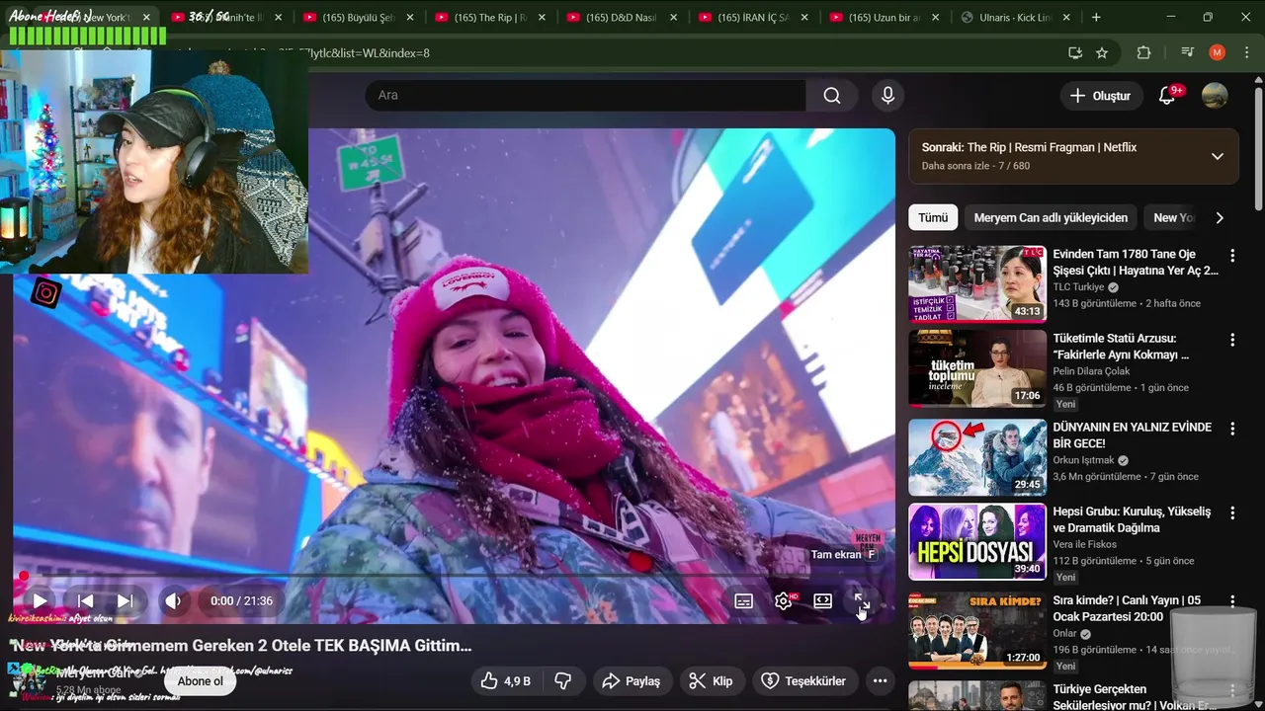The height and width of the screenshot is (711, 1265).
Task: Switch to theater mode view
Action: 822,600
